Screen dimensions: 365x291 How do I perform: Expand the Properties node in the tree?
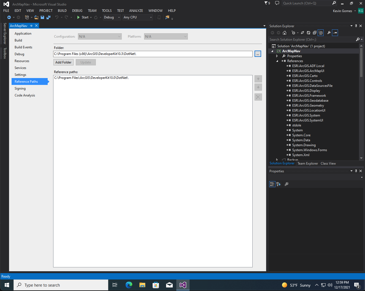277,56
